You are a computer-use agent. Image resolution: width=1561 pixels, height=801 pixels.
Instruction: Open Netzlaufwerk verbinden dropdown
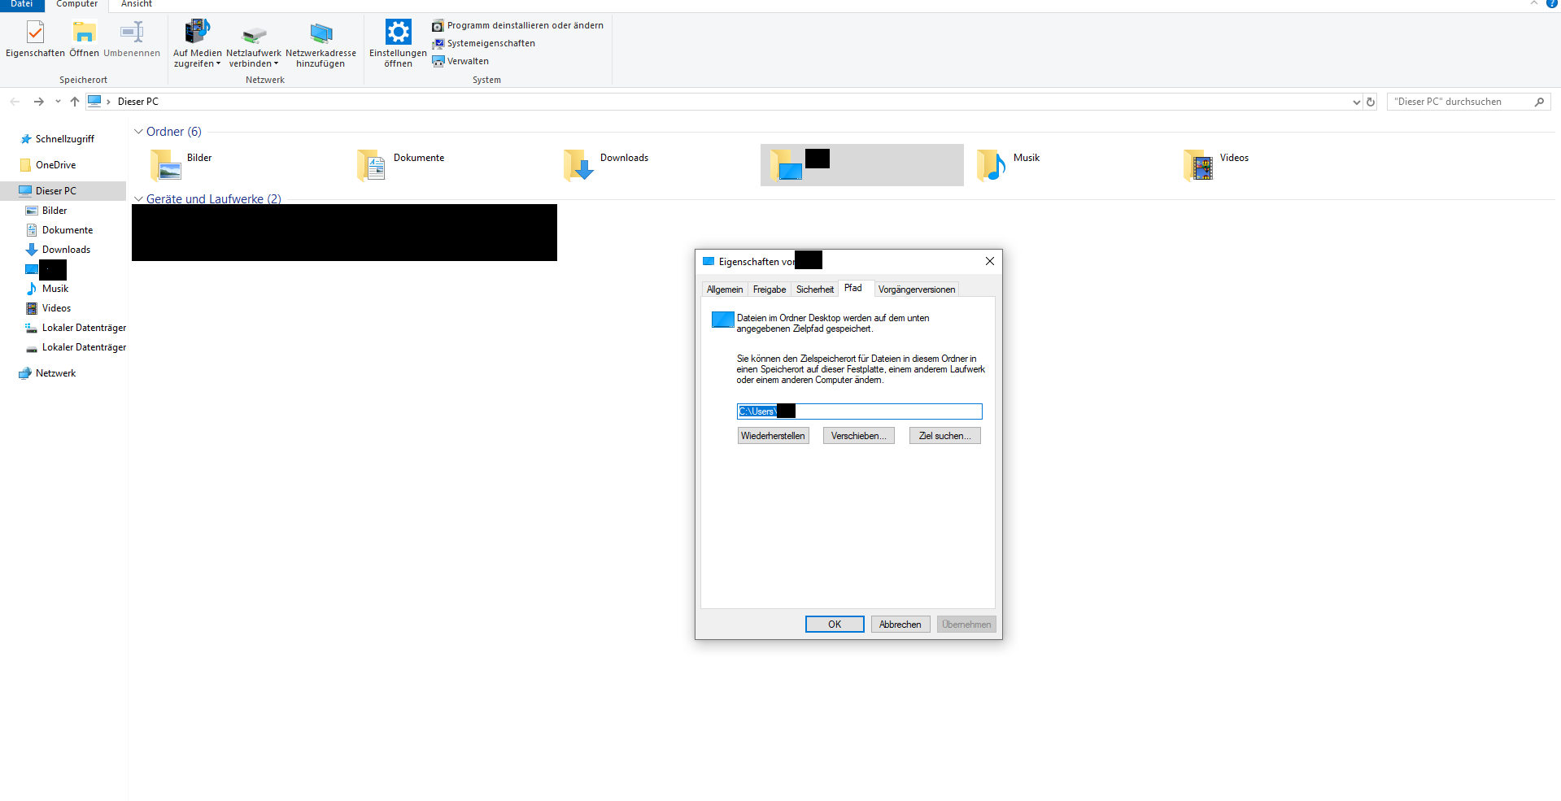[254, 59]
